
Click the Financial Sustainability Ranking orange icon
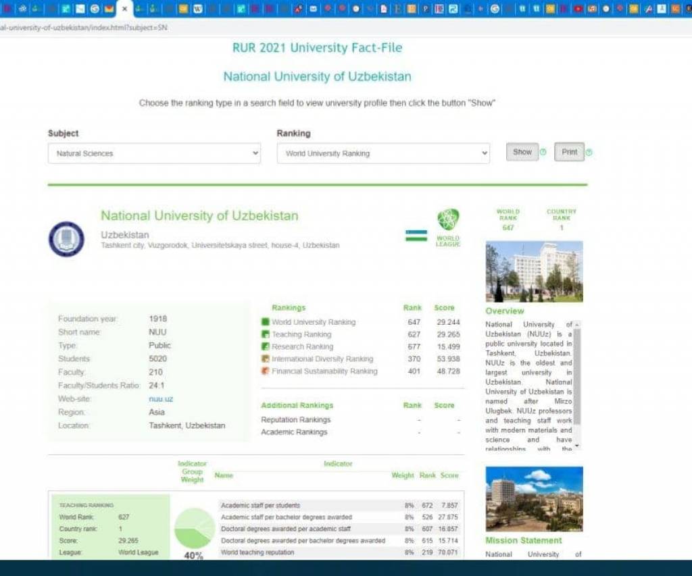(x=266, y=371)
